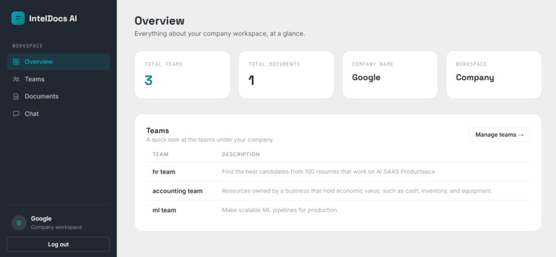Click the accounting team row name

click(177, 191)
